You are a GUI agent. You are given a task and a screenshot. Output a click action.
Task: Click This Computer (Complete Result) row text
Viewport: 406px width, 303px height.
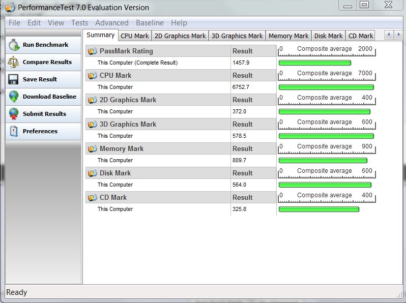[x=137, y=63]
